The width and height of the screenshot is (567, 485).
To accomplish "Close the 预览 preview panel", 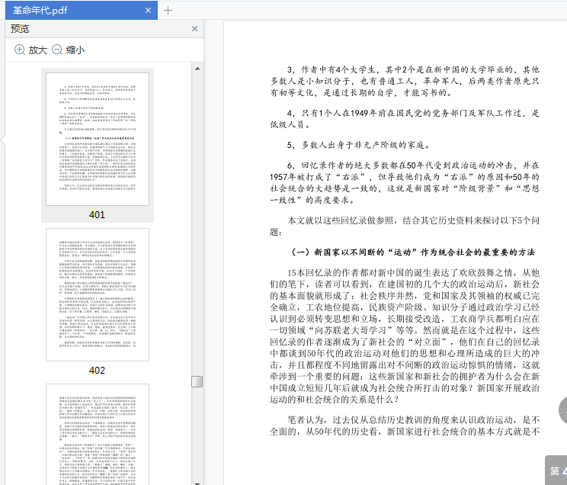I will pyautogui.click(x=195, y=28).
